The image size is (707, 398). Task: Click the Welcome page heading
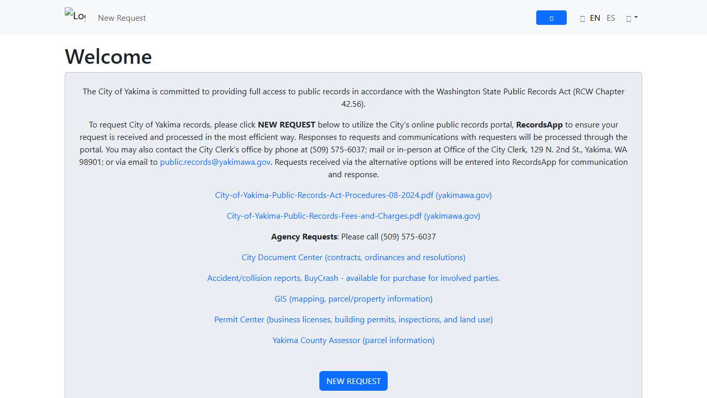click(108, 56)
